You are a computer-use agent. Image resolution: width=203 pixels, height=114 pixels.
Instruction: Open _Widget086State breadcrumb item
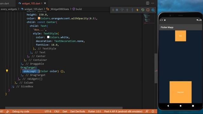click(60, 9)
